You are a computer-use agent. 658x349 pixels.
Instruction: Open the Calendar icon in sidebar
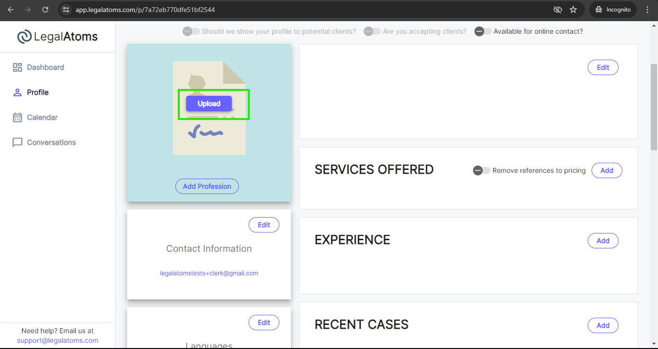17,117
